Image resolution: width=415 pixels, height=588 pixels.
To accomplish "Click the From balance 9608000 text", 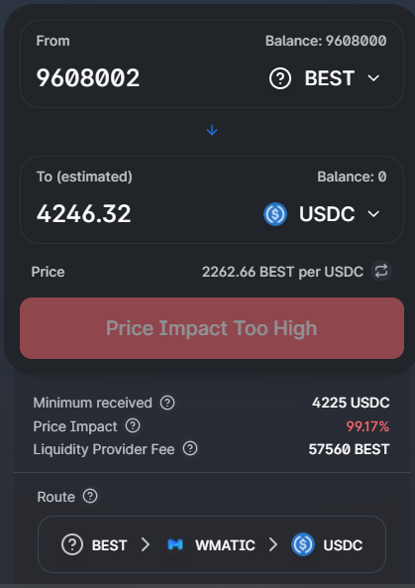I will point(326,41).
